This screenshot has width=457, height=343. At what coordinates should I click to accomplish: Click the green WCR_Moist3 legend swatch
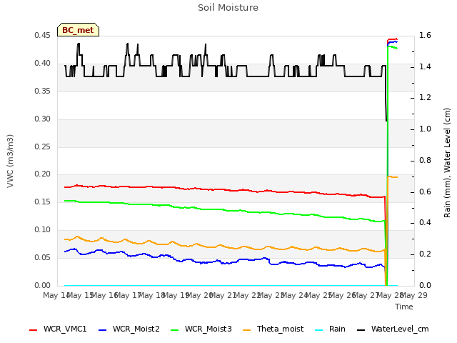pos(174,330)
